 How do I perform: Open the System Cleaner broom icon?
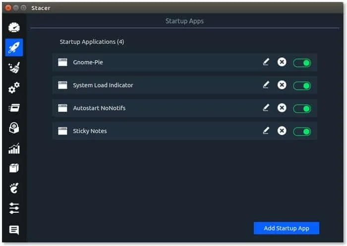[14, 67]
